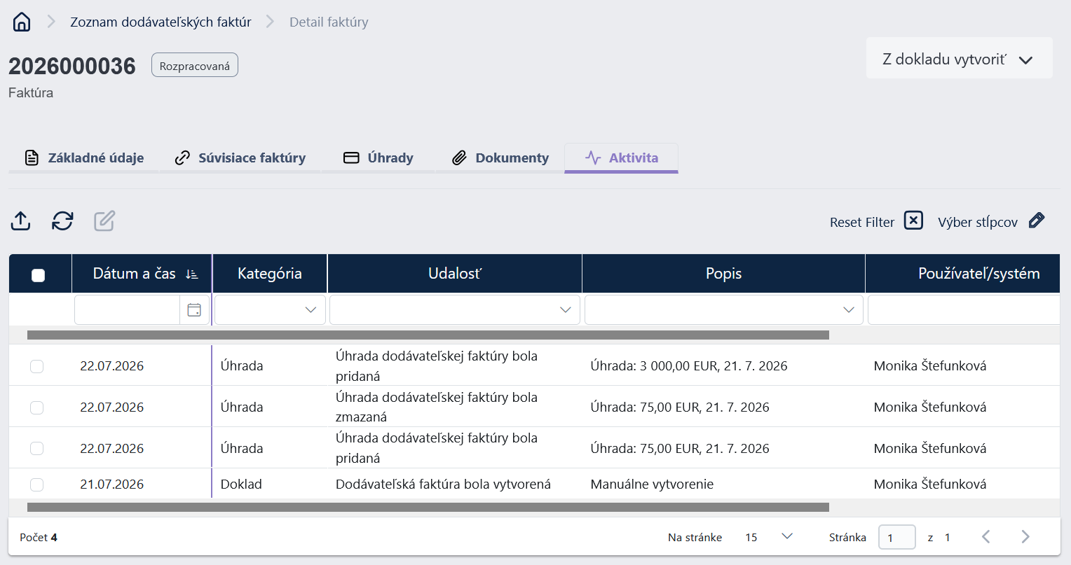Click card icon of Úhrady tab

pos(351,158)
